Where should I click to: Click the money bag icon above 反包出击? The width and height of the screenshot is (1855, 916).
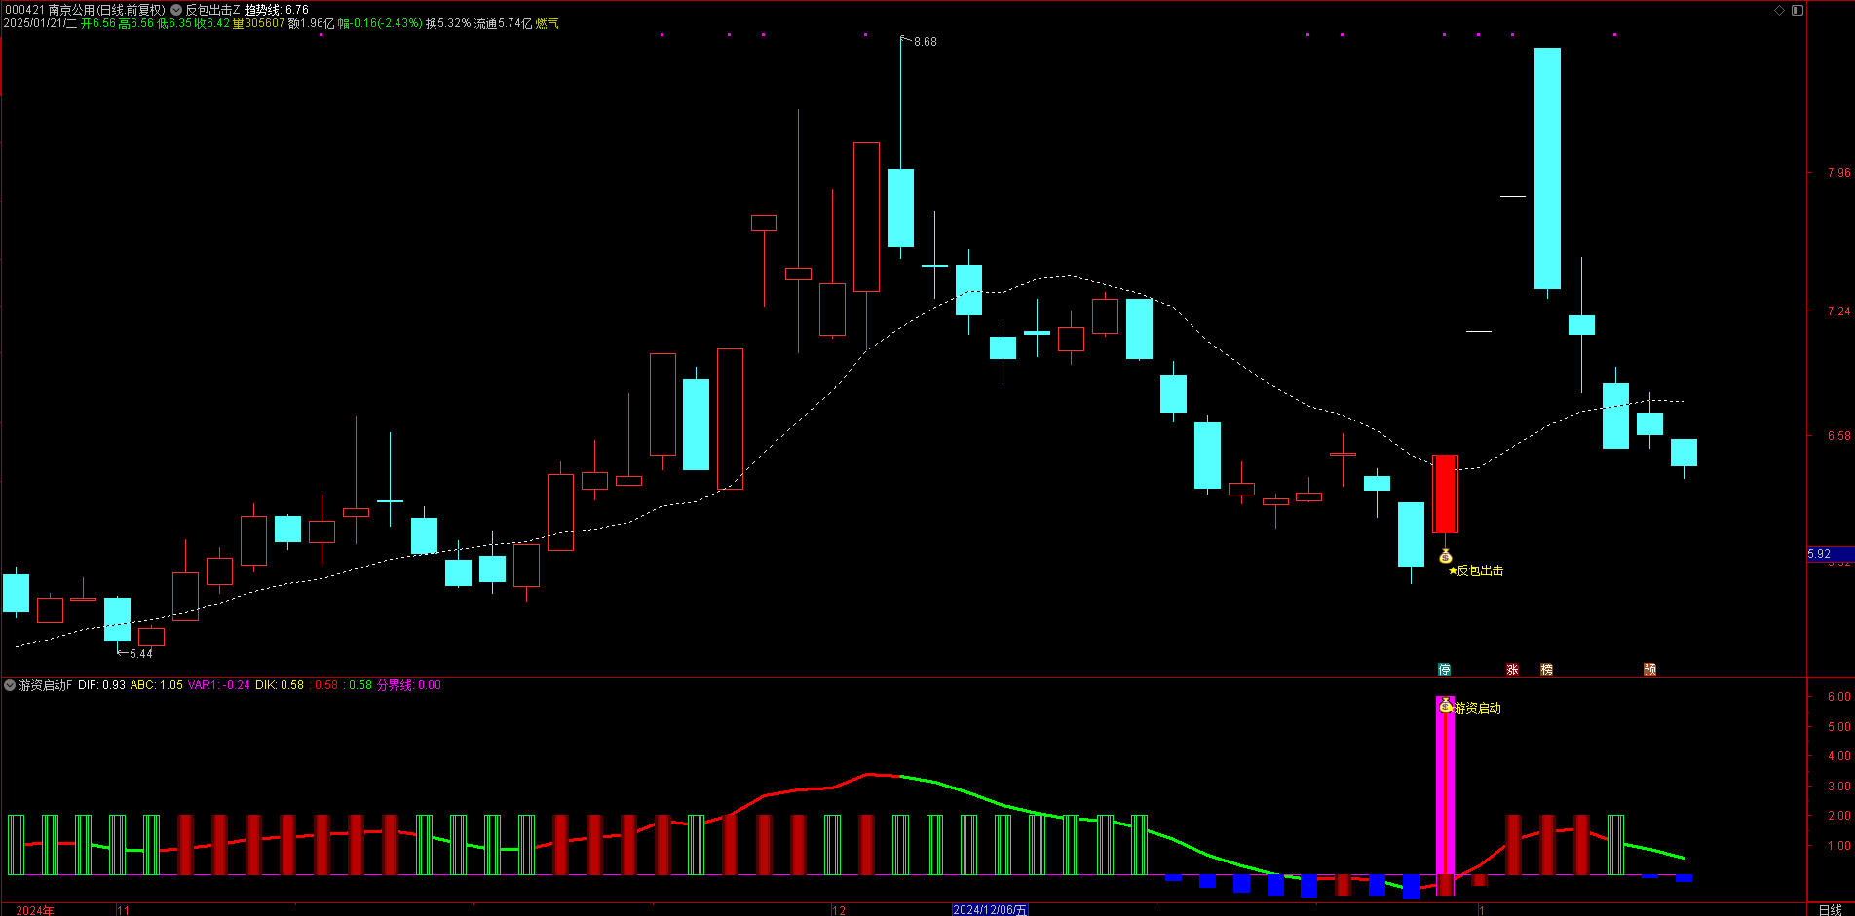(1445, 556)
